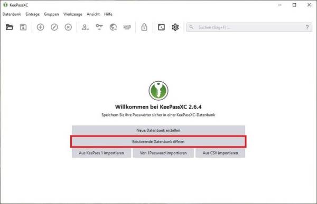Click the delete entry X icon
This screenshot has height=204, width=317.
click(68, 27)
